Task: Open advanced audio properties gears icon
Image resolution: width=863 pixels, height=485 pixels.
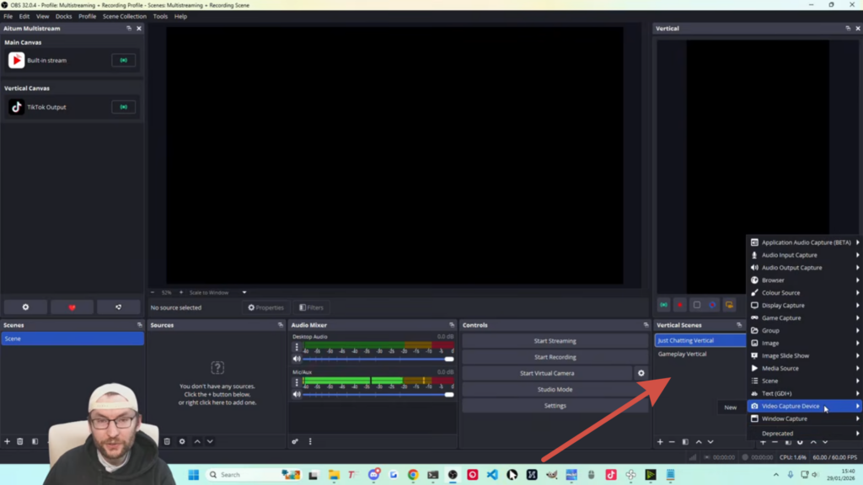Action: pyautogui.click(x=295, y=441)
